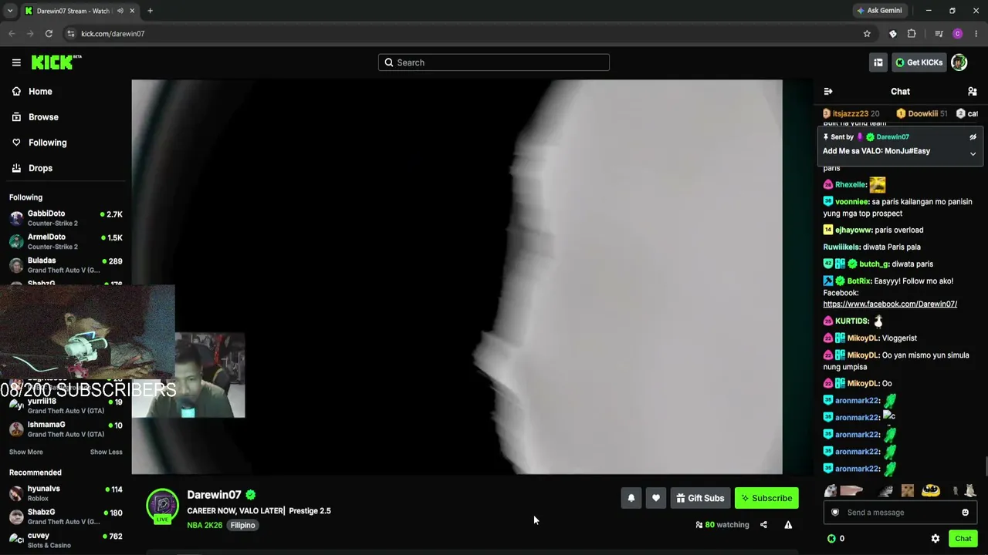The width and height of the screenshot is (988, 555).
Task: Click Ask Gemini in the browser
Action: click(879, 11)
